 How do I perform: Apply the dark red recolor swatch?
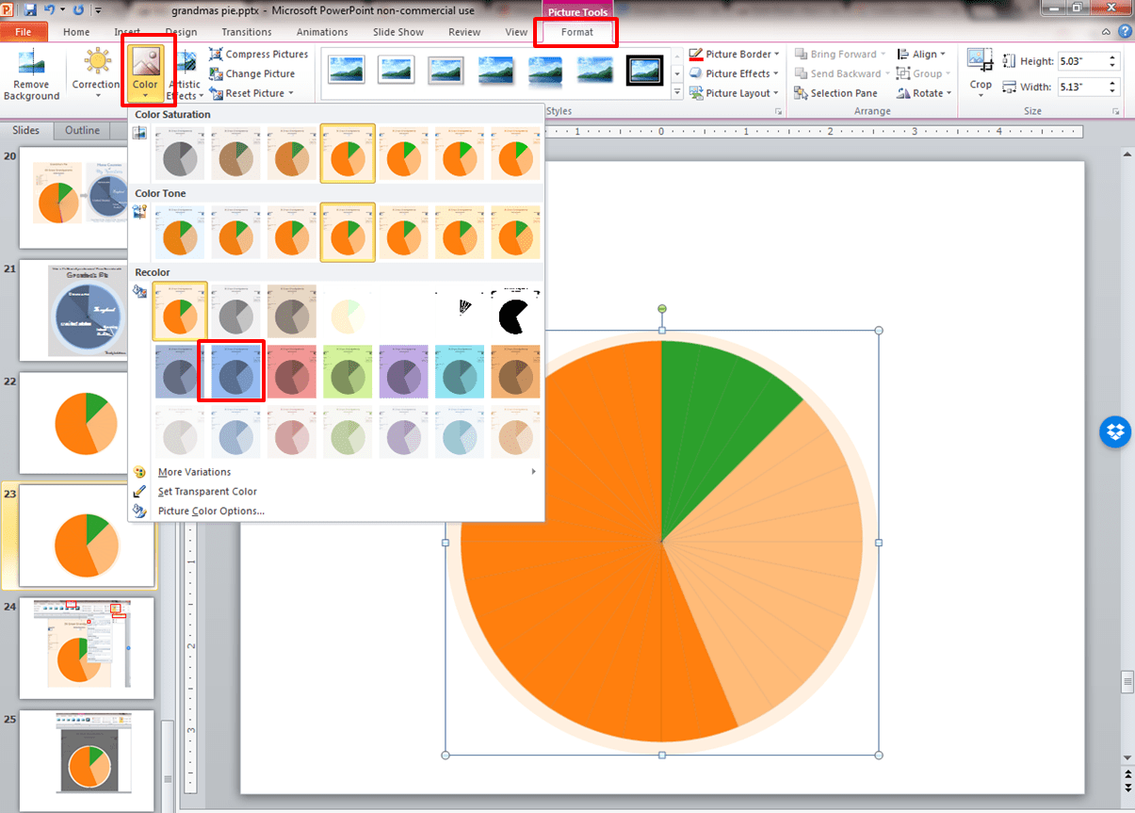292,370
